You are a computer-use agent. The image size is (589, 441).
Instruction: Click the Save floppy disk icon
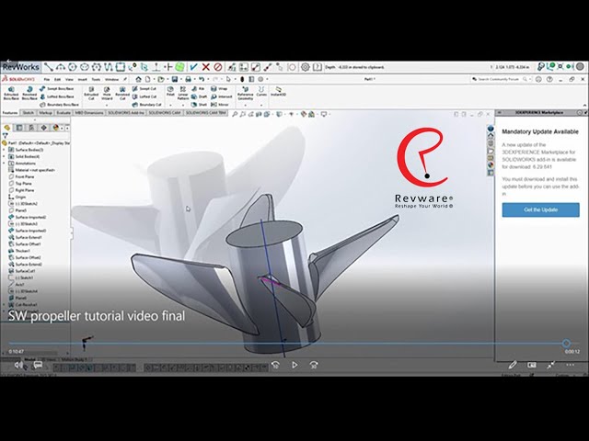[x=174, y=79]
